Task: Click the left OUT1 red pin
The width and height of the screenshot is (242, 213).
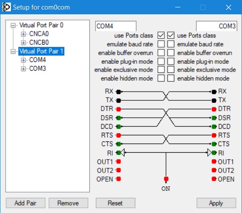Action: coord(118,161)
